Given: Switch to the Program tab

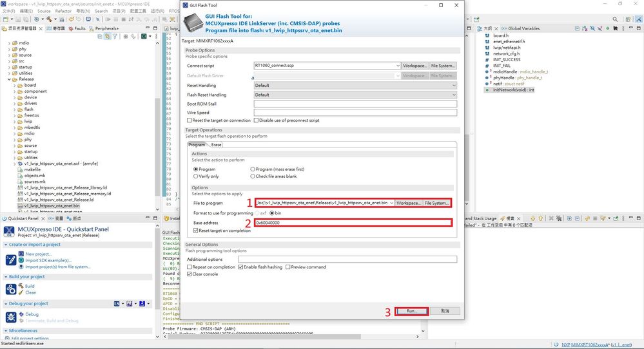Looking at the screenshot, I should [x=197, y=145].
